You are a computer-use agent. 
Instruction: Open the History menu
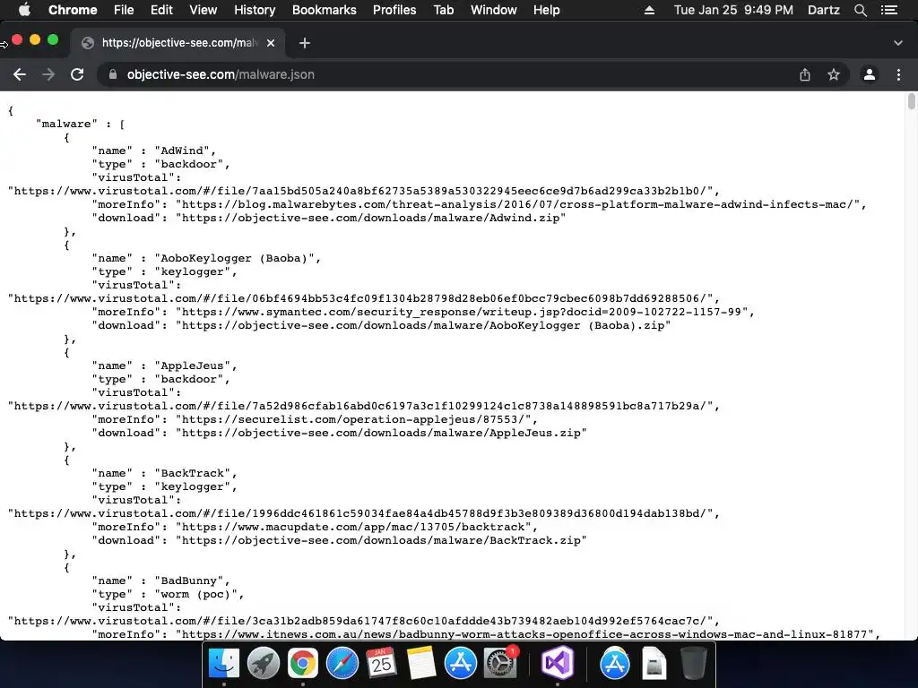(255, 10)
